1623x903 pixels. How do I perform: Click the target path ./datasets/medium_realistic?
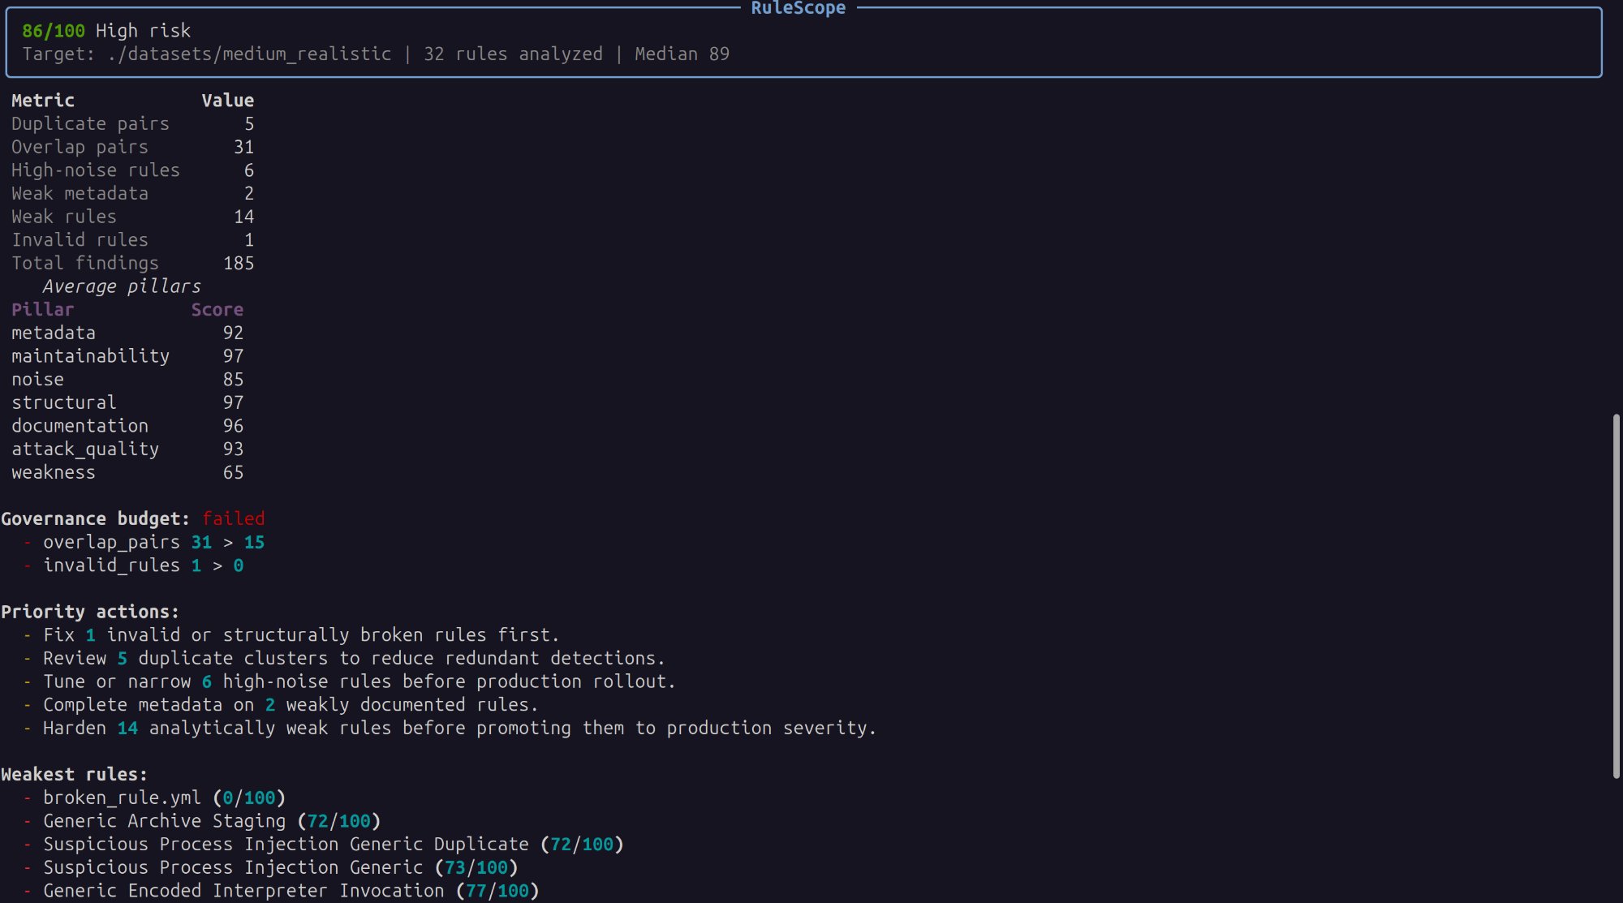pyautogui.click(x=249, y=54)
